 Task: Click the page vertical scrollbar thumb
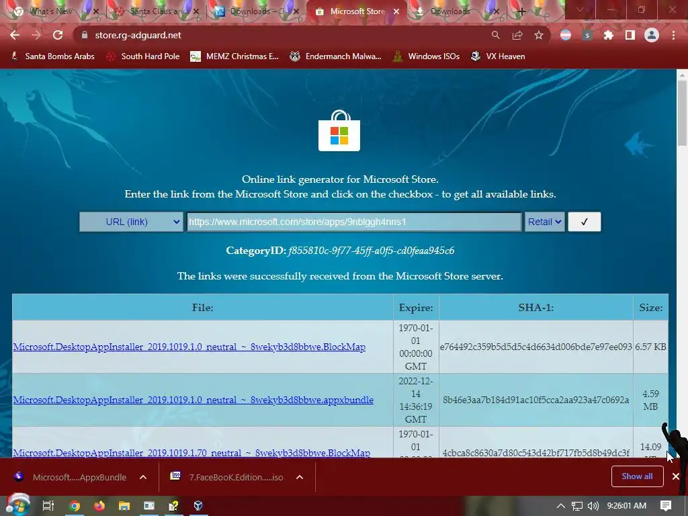point(681,113)
